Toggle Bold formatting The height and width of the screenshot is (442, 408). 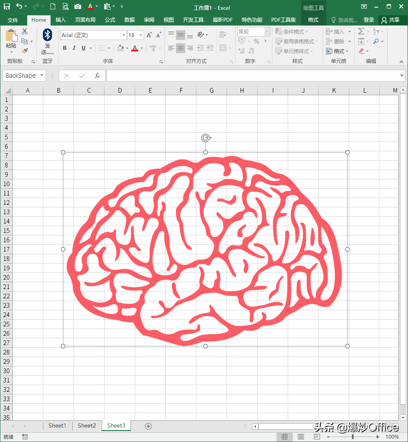tap(65, 48)
